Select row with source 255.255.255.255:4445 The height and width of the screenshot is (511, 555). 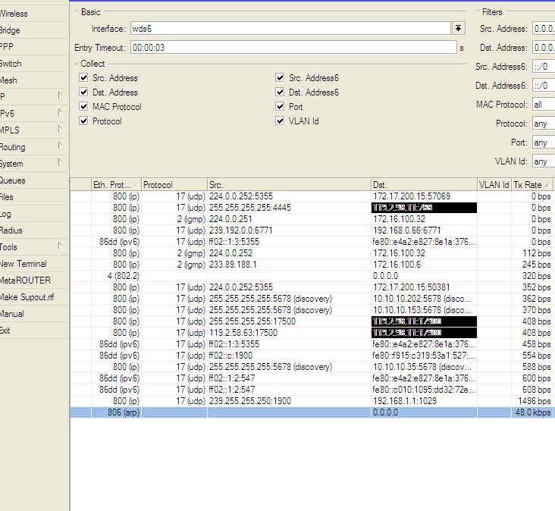[x=312, y=208]
